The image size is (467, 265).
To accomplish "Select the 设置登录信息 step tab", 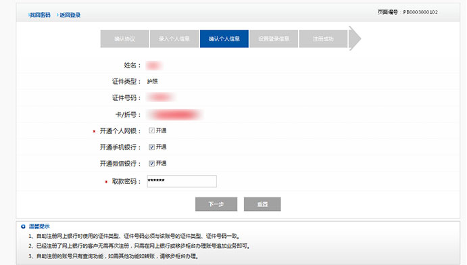I will pos(274,39).
